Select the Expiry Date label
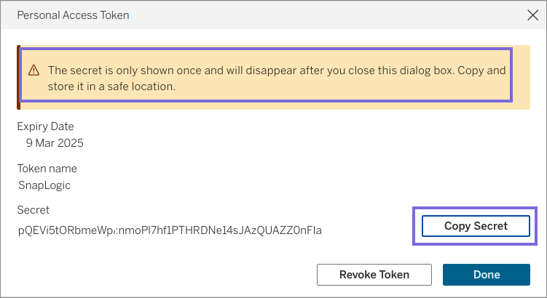 pyautogui.click(x=46, y=126)
